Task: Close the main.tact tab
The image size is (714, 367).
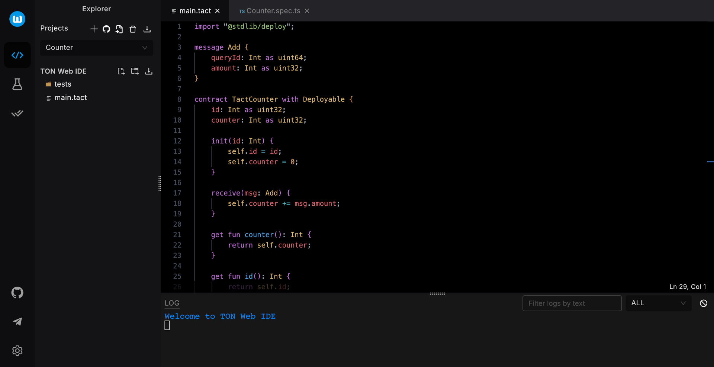Action: 218,11
